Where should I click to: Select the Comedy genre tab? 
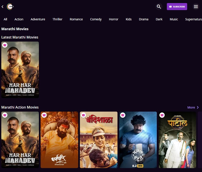tap(96, 20)
